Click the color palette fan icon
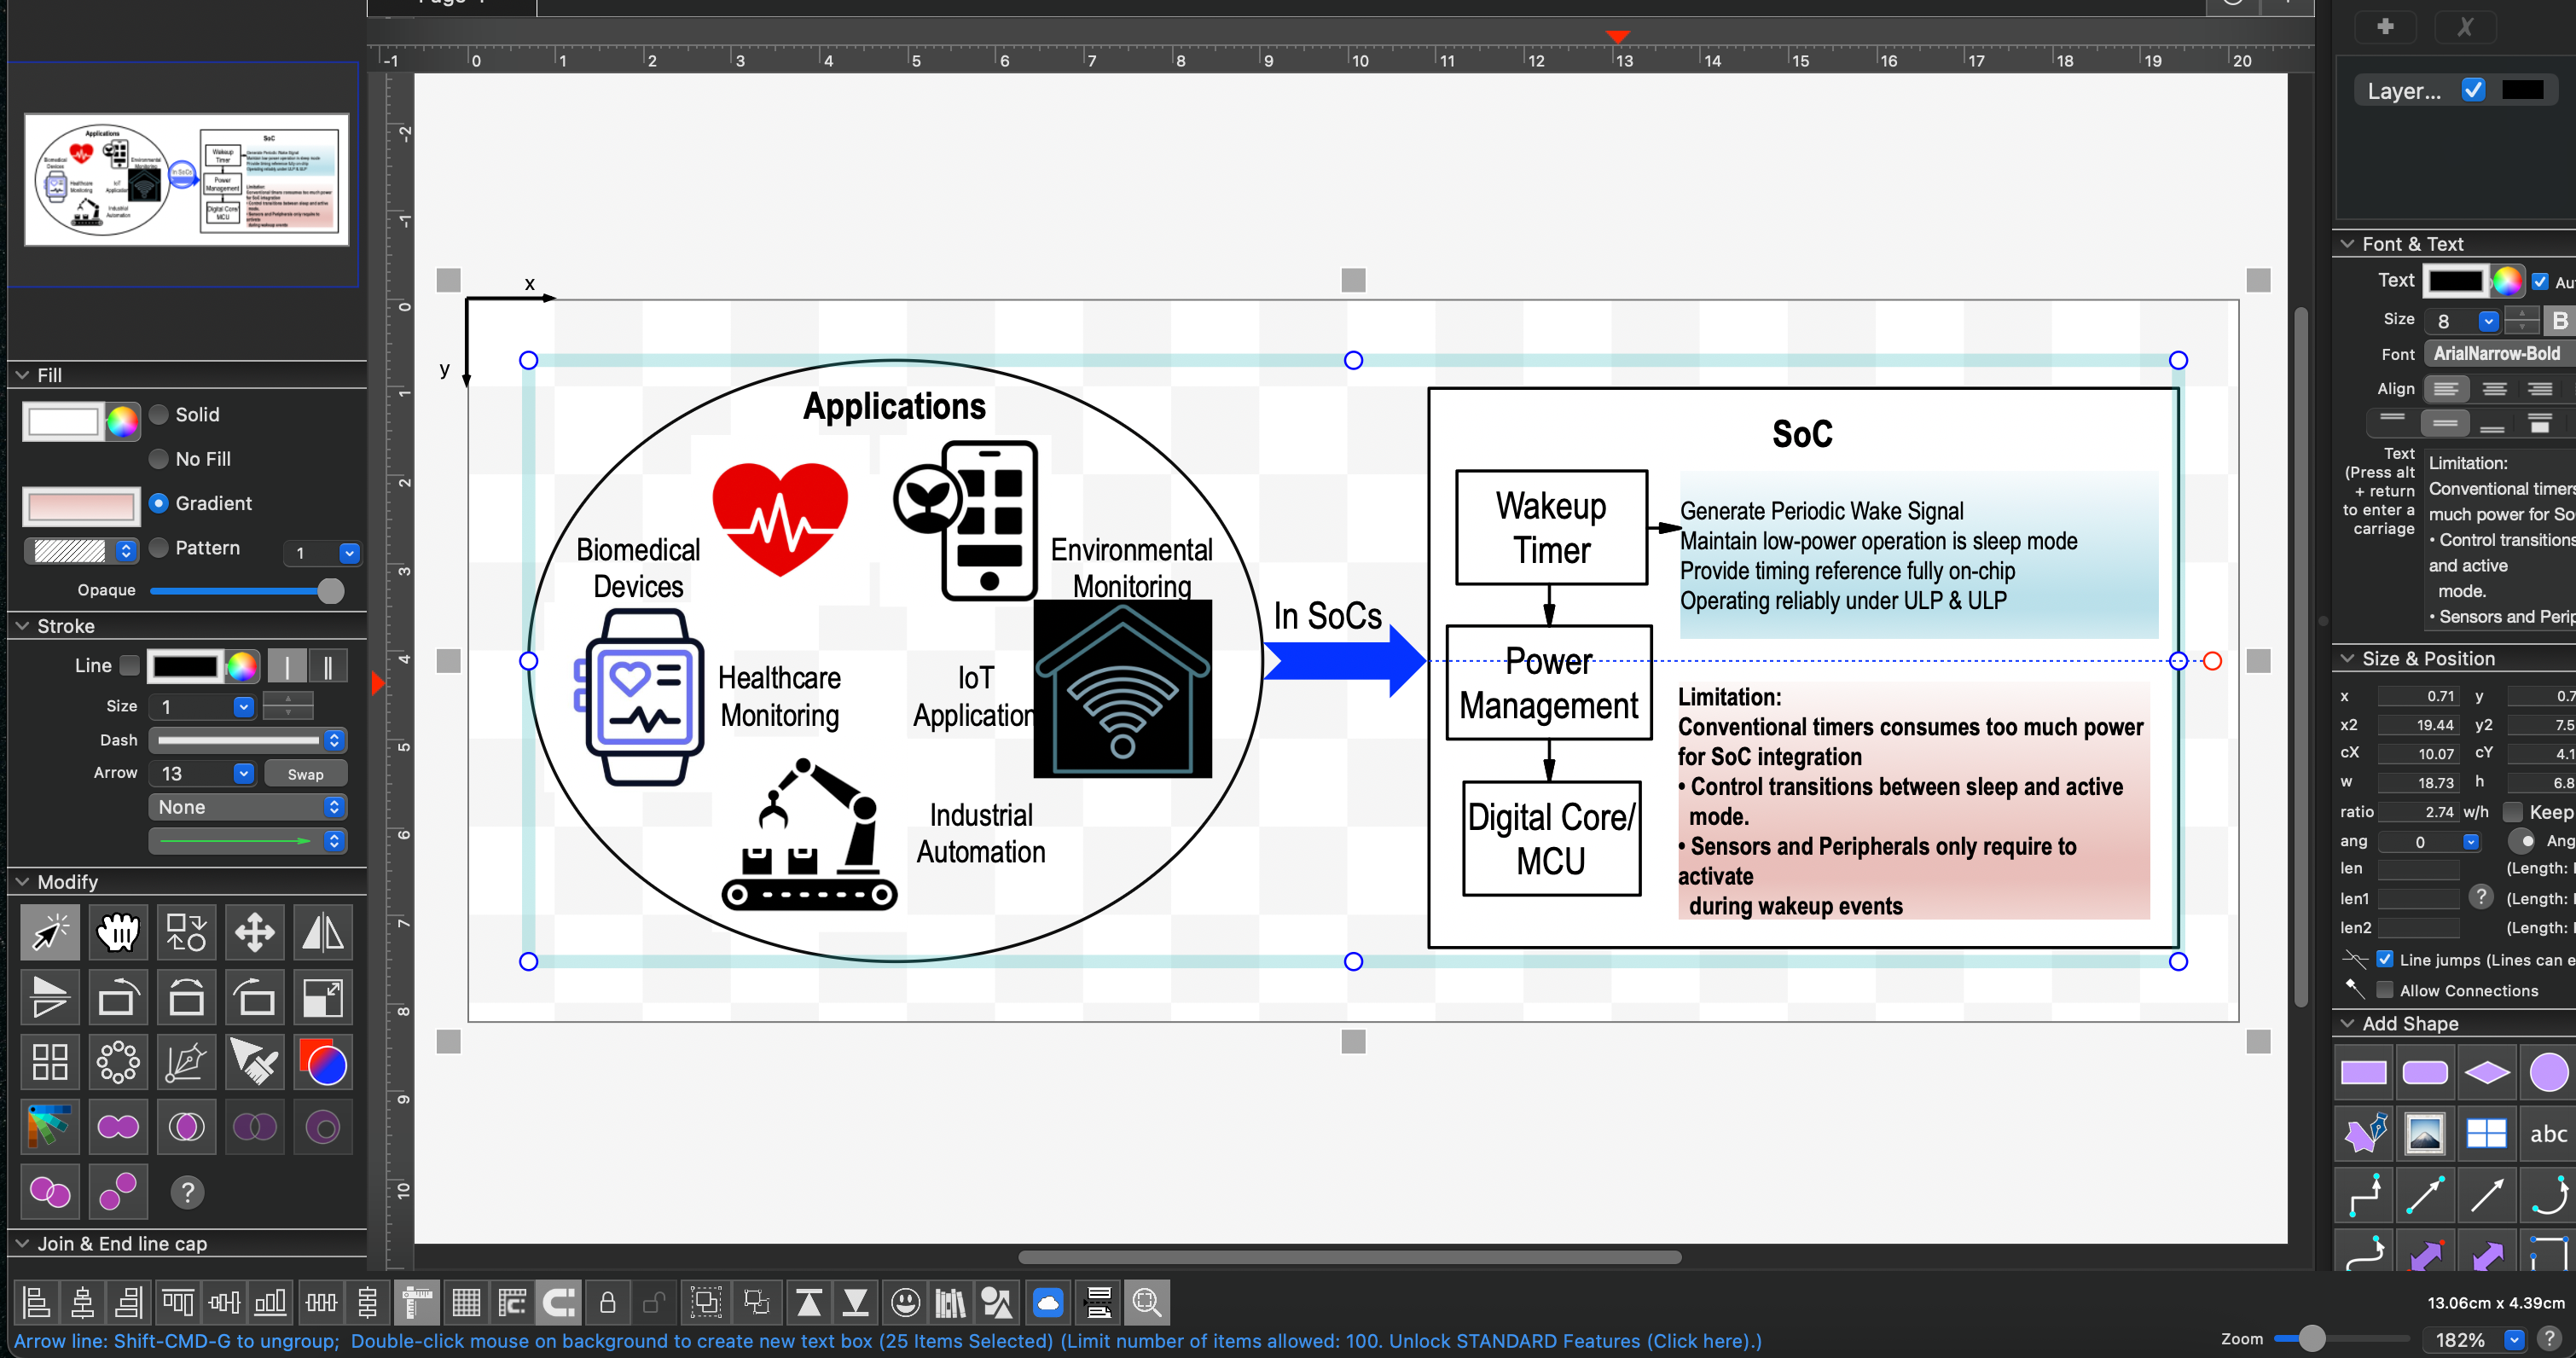This screenshot has height=1358, width=2576. (49, 1127)
